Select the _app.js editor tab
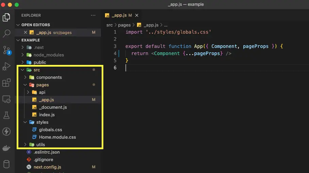309x173 pixels. [121, 15]
